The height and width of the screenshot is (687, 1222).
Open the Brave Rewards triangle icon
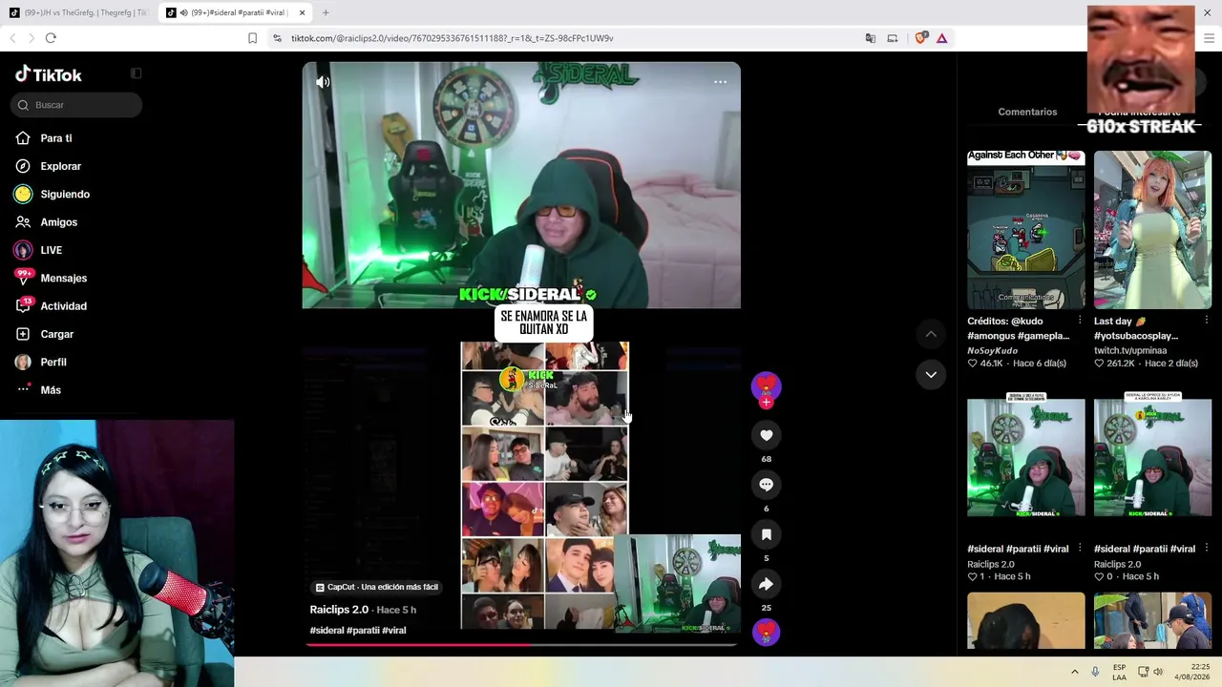pyautogui.click(x=941, y=38)
